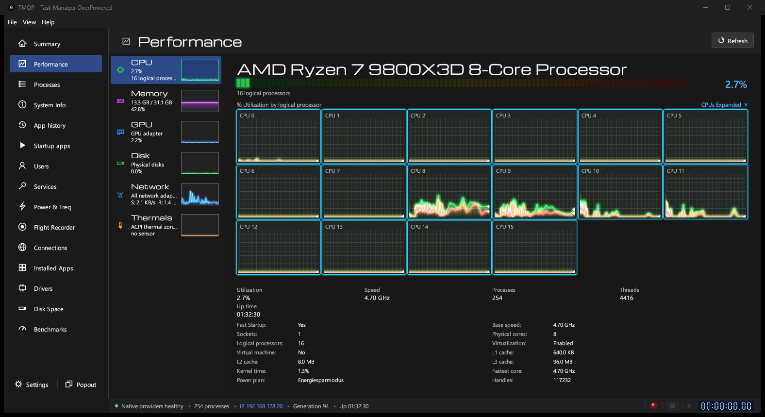This screenshot has height=417, width=765.
Task: Select the Disk performance card
Action: 166,163
